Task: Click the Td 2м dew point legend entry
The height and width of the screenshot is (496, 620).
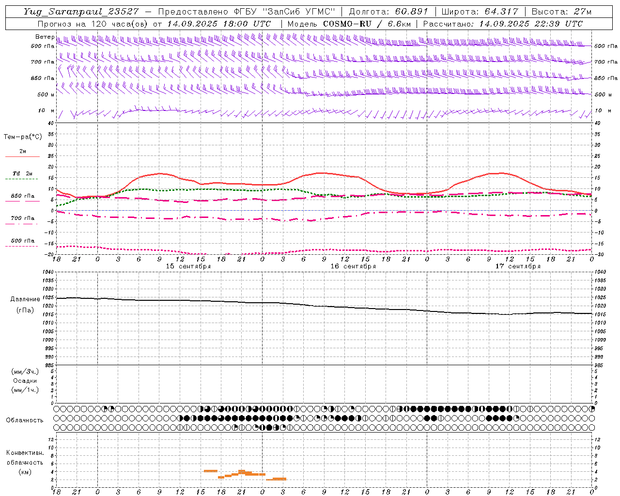Action: 23,173
